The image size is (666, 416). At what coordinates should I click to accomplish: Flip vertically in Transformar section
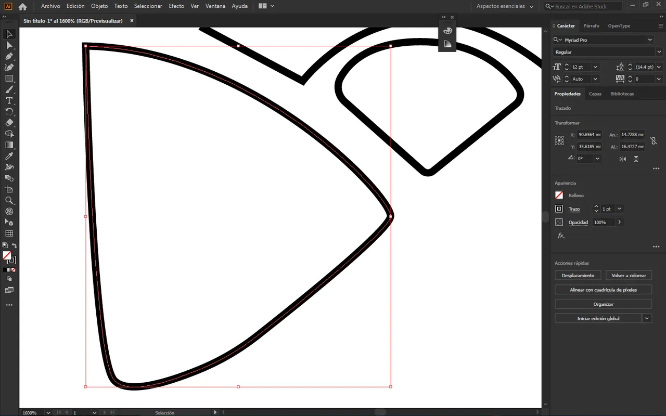[636, 159]
